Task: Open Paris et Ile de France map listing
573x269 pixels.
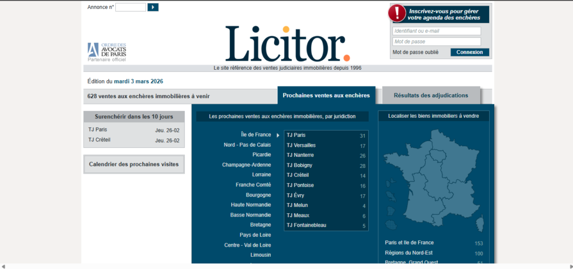Action: point(434,243)
